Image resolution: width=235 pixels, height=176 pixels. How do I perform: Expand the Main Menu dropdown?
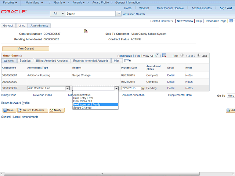pyautogui.click(x=34, y=3)
